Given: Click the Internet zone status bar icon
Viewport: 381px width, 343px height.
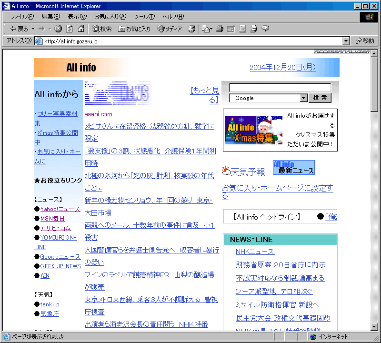Looking at the screenshot, I should (x=313, y=337).
